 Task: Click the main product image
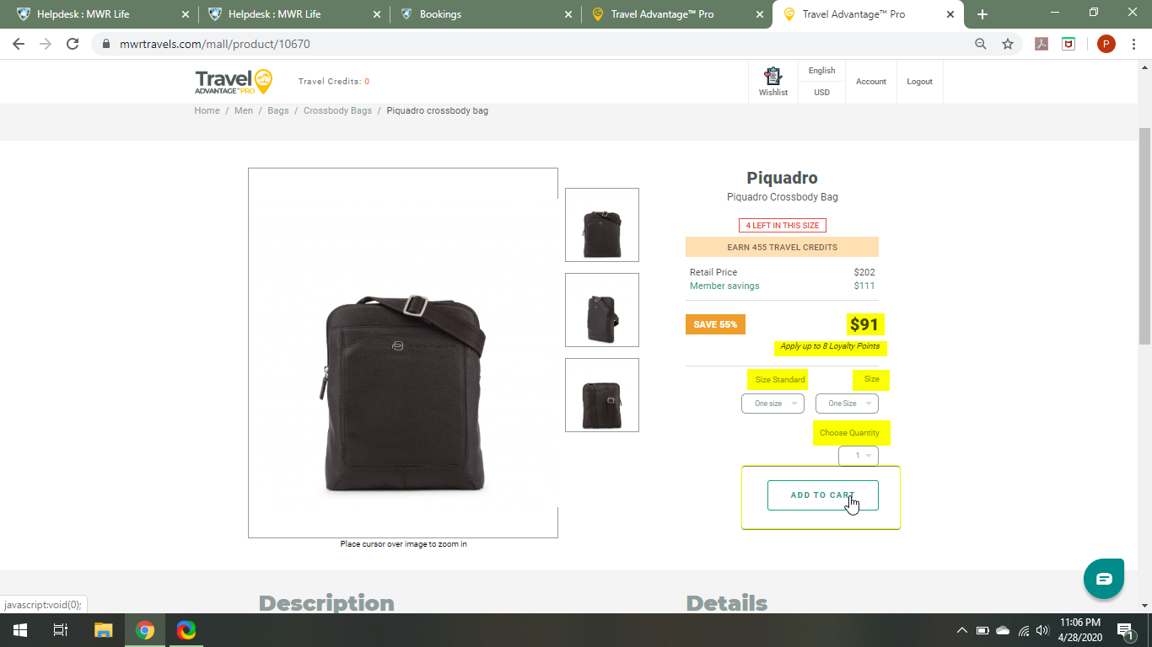(x=403, y=353)
